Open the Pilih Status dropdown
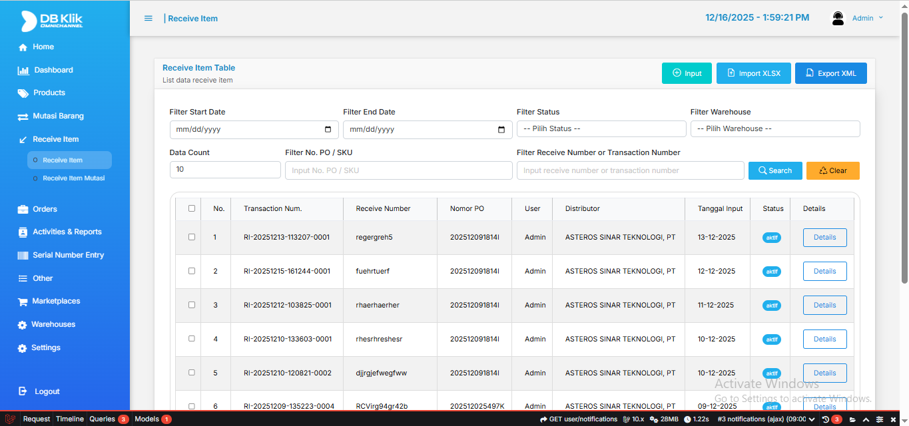Screen dimensions: 909x426 tap(601, 129)
